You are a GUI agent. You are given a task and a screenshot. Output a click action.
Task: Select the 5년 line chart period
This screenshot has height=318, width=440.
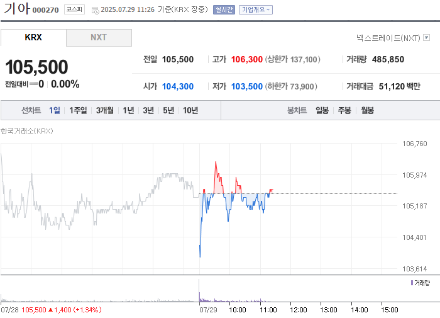point(168,110)
